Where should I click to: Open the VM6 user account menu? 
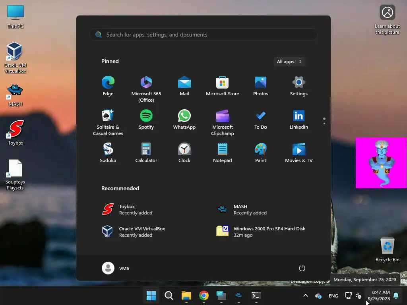[x=116, y=268]
